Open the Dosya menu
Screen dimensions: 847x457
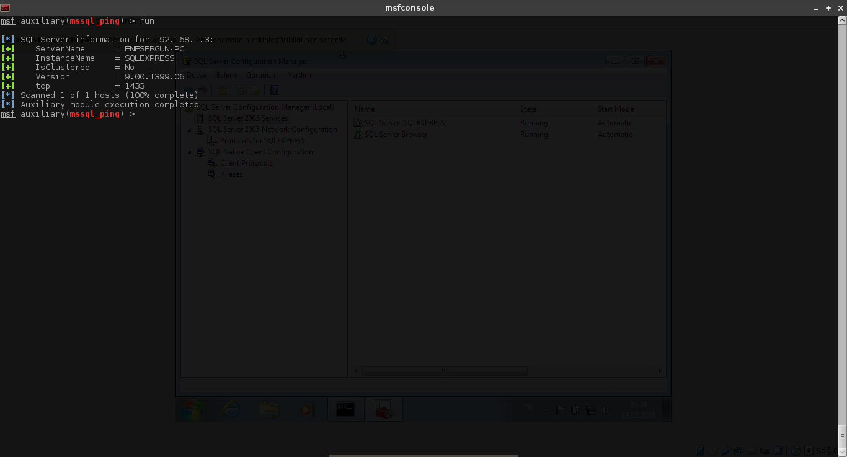tap(197, 74)
